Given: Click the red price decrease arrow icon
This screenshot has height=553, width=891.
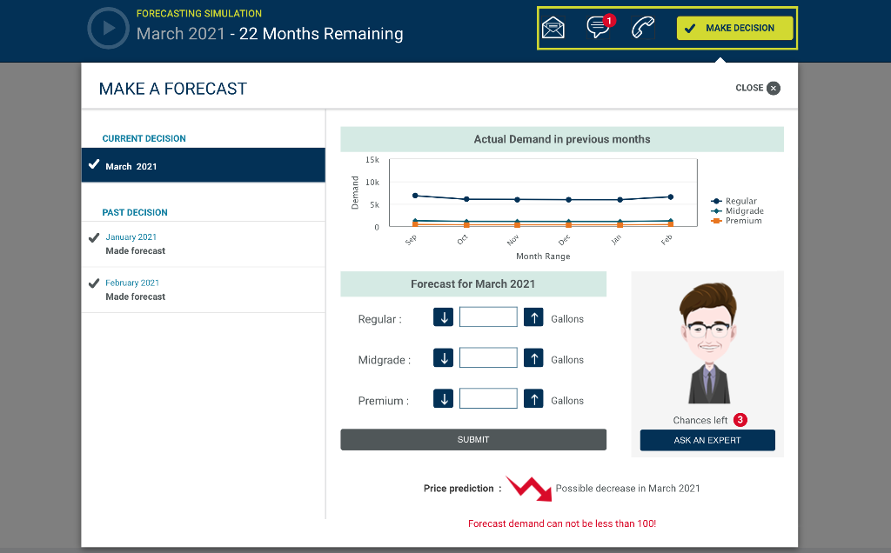Looking at the screenshot, I should pyautogui.click(x=529, y=489).
